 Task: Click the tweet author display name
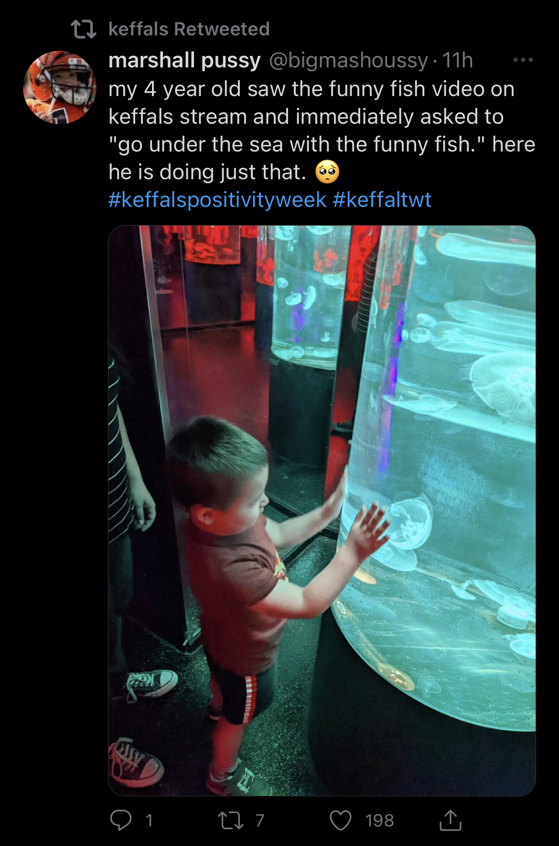pyautogui.click(x=184, y=61)
